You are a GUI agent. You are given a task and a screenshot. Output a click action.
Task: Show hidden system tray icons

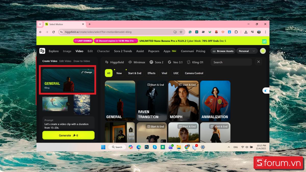[x=229, y=147]
